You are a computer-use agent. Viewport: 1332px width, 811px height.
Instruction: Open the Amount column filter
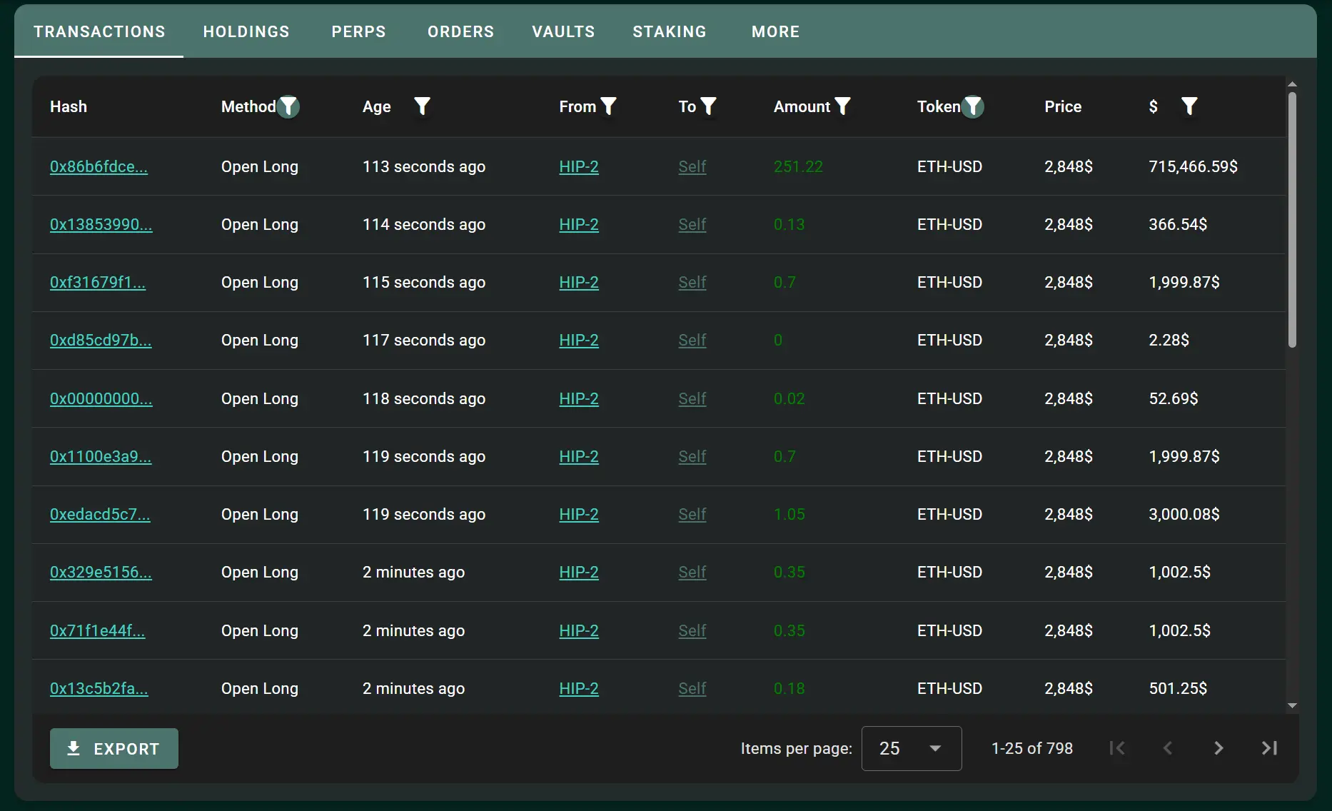click(842, 106)
